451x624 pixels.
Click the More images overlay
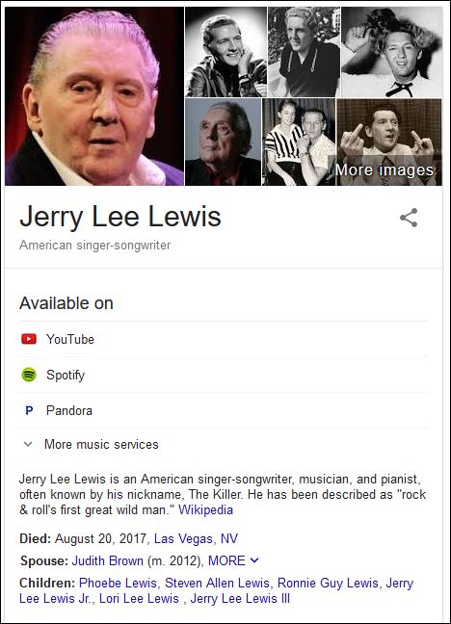(x=385, y=169)
